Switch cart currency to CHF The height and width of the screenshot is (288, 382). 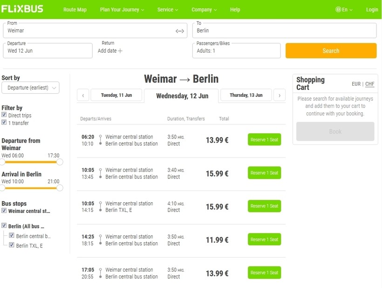369,84
